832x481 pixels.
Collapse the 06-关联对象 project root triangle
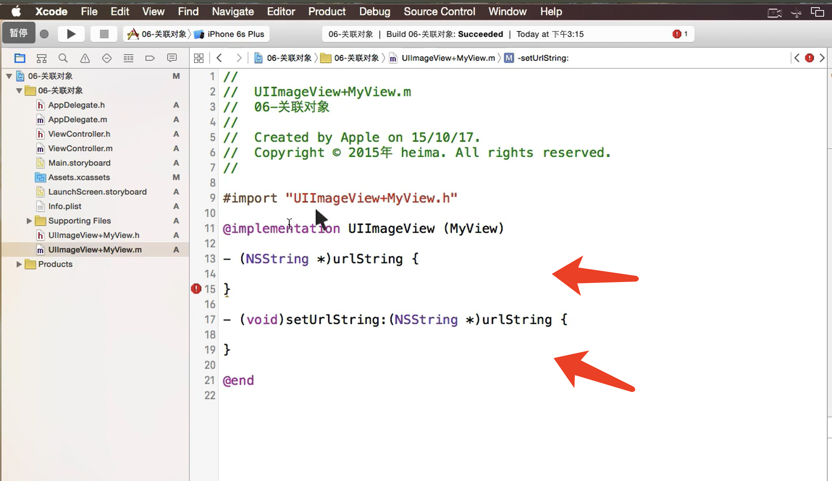[x=9, y=76]
